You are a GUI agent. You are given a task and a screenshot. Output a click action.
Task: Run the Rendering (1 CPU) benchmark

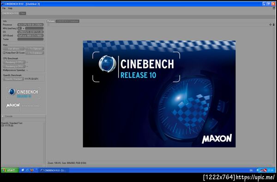[14, 62]
